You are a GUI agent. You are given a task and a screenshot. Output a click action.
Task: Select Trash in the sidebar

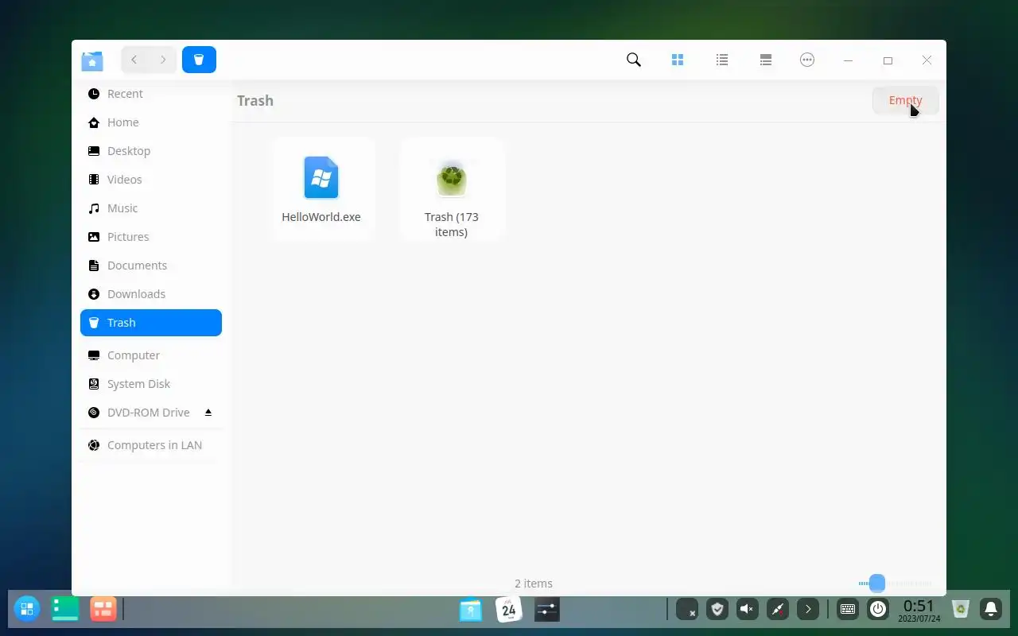(x=151, y=323)
